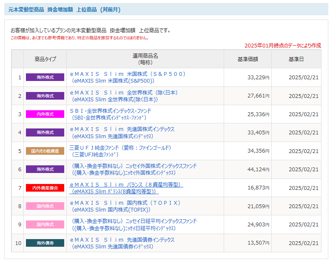Click price 16,873円

pos(258,187)
